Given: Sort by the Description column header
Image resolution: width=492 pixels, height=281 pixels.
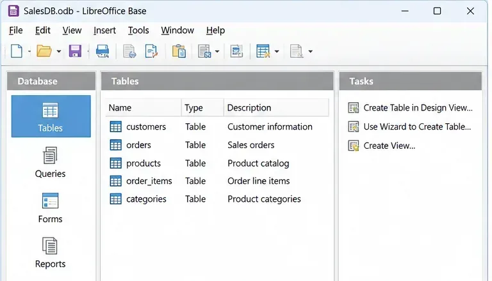Looking at the screenshot, I should click(276, 108).
